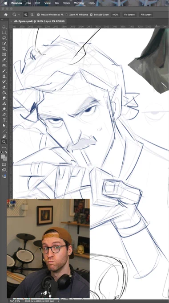Viewport: 169px width, 303px height.
Task: Open the View menu
Action: (x=48, y=3)
